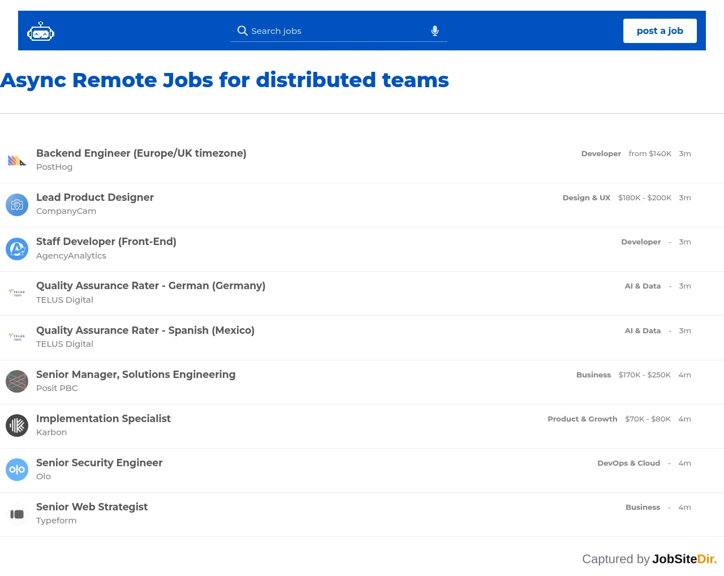Click the Posit PBC company logo

point(17,381)
